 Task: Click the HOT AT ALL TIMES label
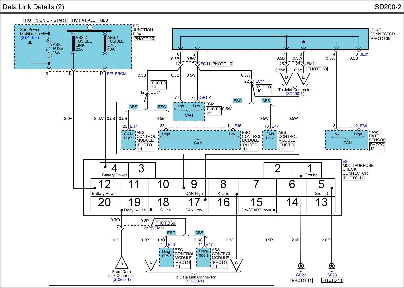tap(90, 20)
